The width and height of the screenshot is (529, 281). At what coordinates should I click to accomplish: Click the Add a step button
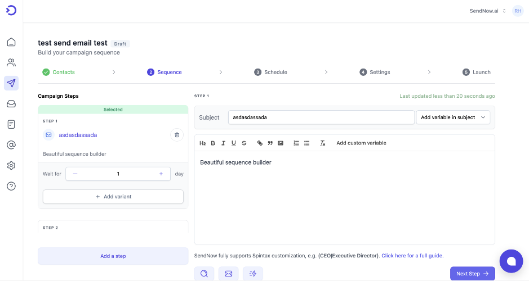[113, 256]
